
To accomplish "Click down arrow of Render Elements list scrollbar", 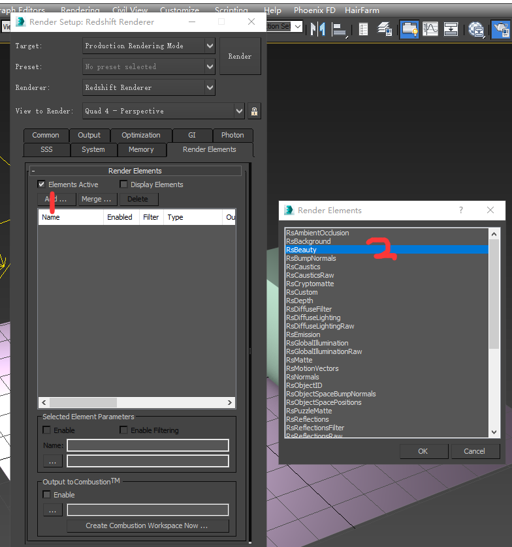I will click(494, 432).
